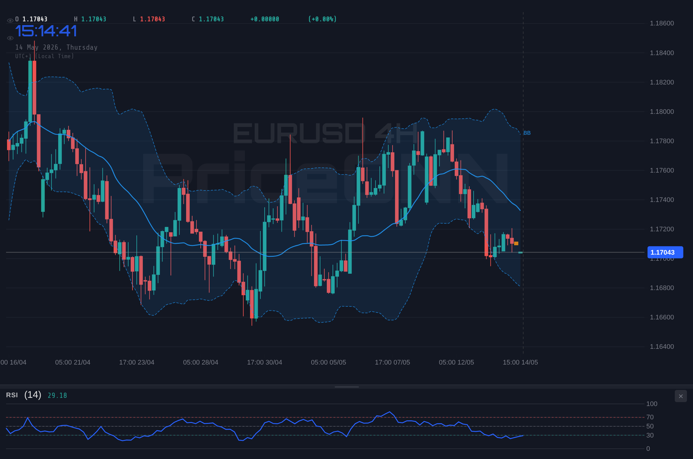693x459 pixels.
Task: Click the 1.18600 price axis label
Action: tap(662, 23)
